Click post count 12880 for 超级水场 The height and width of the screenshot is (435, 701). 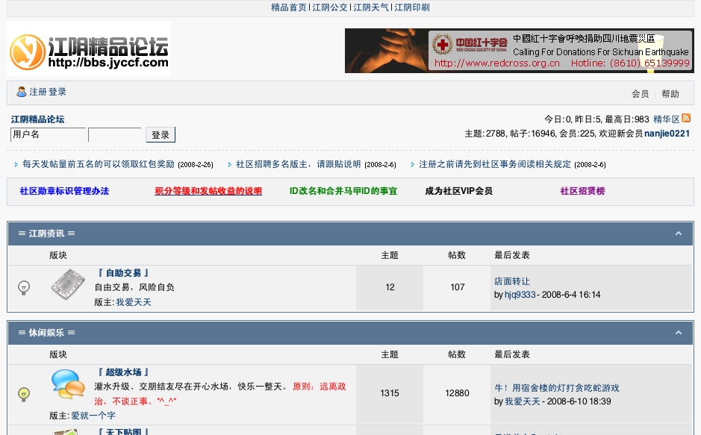[458, 393]
